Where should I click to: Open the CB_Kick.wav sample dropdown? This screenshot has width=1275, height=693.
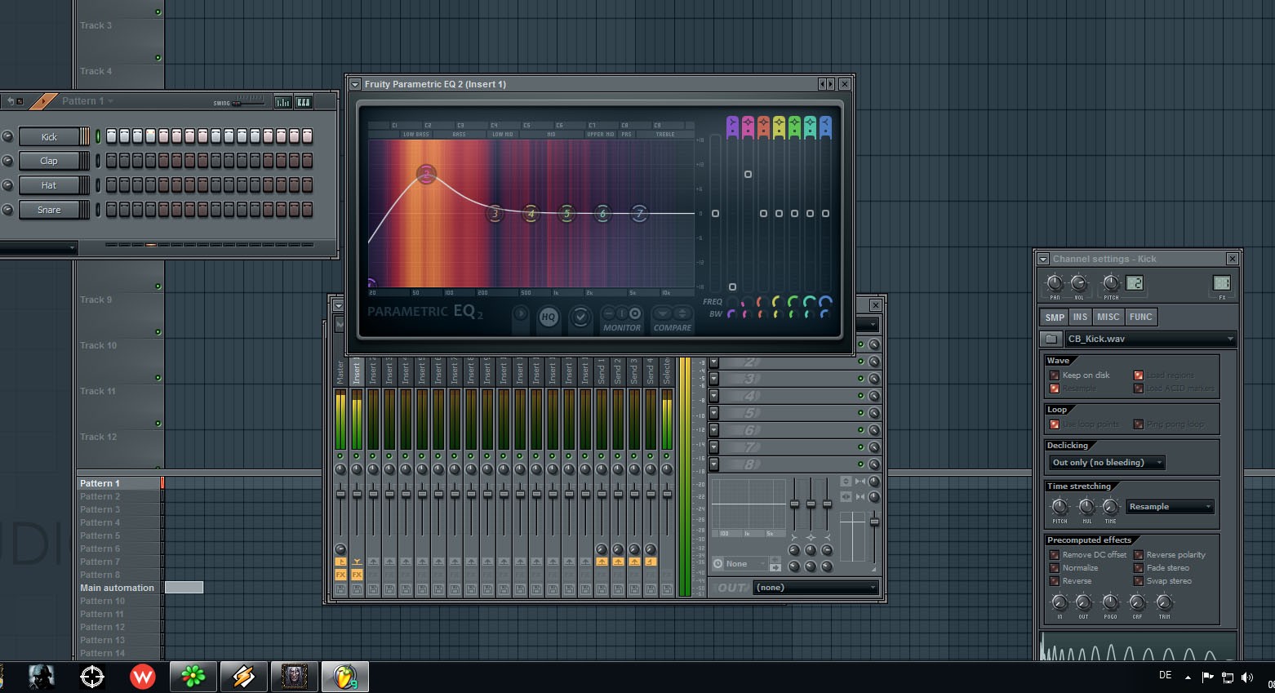(1150, 339)
